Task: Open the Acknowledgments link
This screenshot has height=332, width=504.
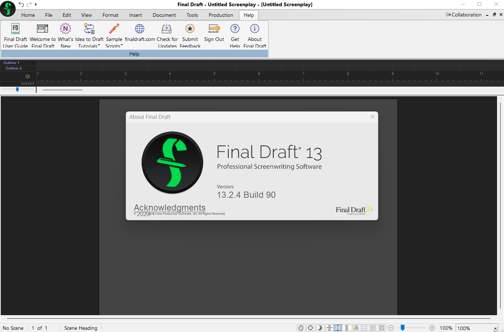Action: point(169,208)
